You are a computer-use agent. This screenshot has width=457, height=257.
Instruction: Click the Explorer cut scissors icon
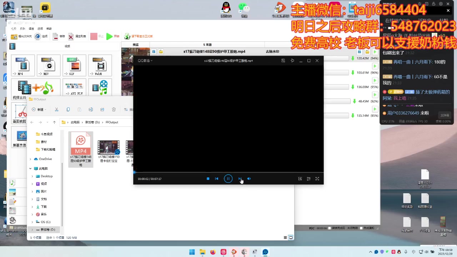coord(56,110)
